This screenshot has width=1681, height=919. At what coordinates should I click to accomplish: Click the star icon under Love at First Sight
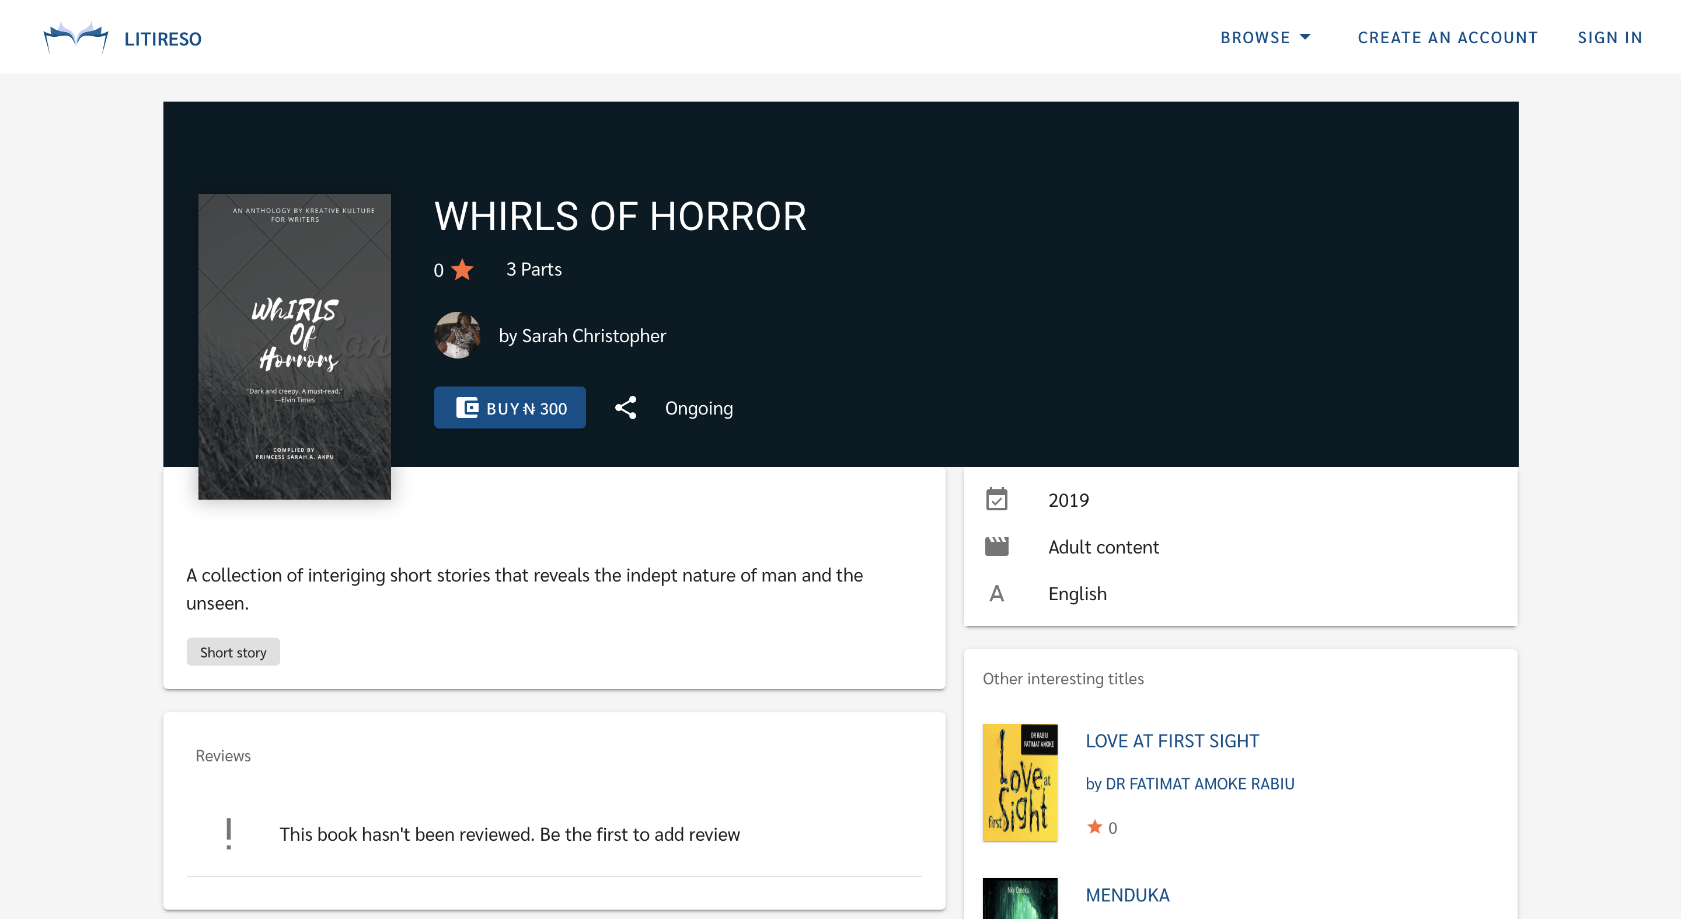point(1094,827)
